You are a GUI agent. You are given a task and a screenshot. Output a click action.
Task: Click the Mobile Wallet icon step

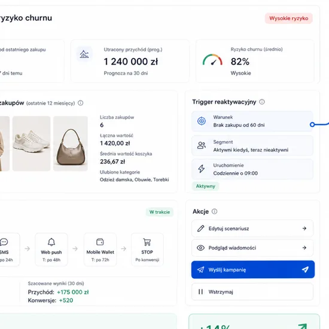(100, 249)
